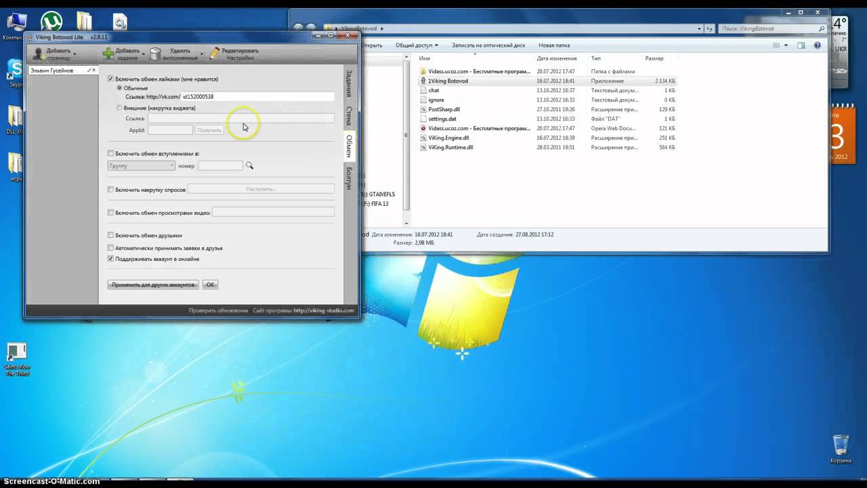Viewport: 867px width, 488px height.
Task: Toggle 'Поддерживать аккаунт в онлайне' checkbox
Action: point(111,259)
